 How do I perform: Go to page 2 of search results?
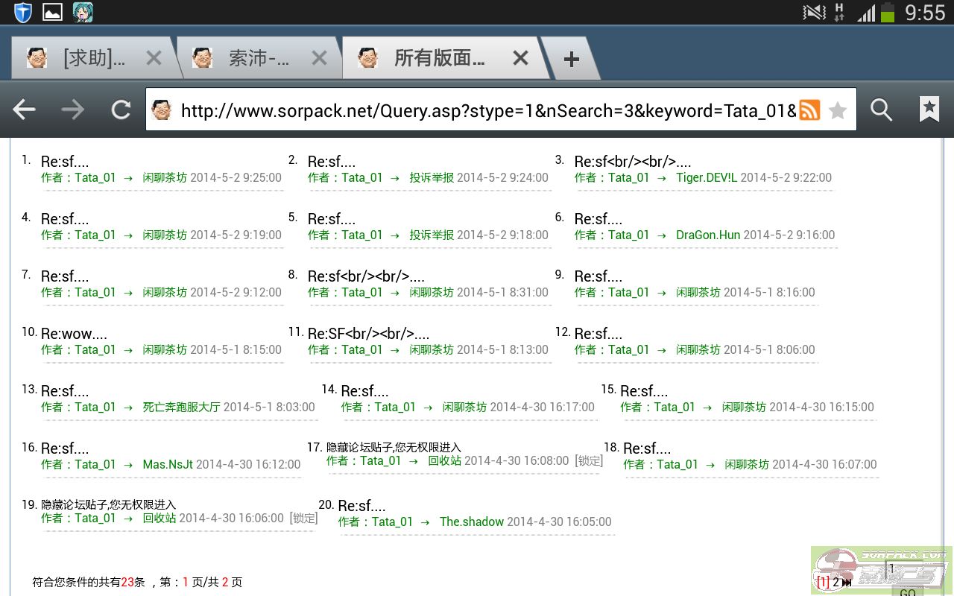coord(835,583)
